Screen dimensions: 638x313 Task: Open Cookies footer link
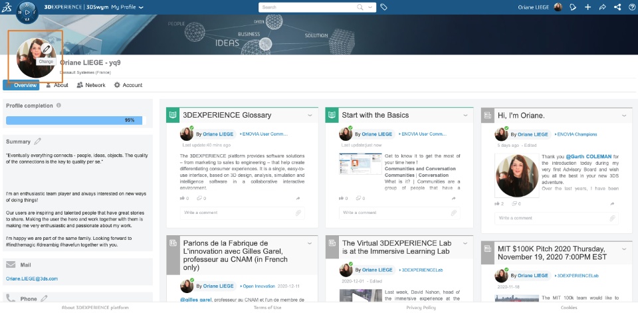tap(569, 307)
